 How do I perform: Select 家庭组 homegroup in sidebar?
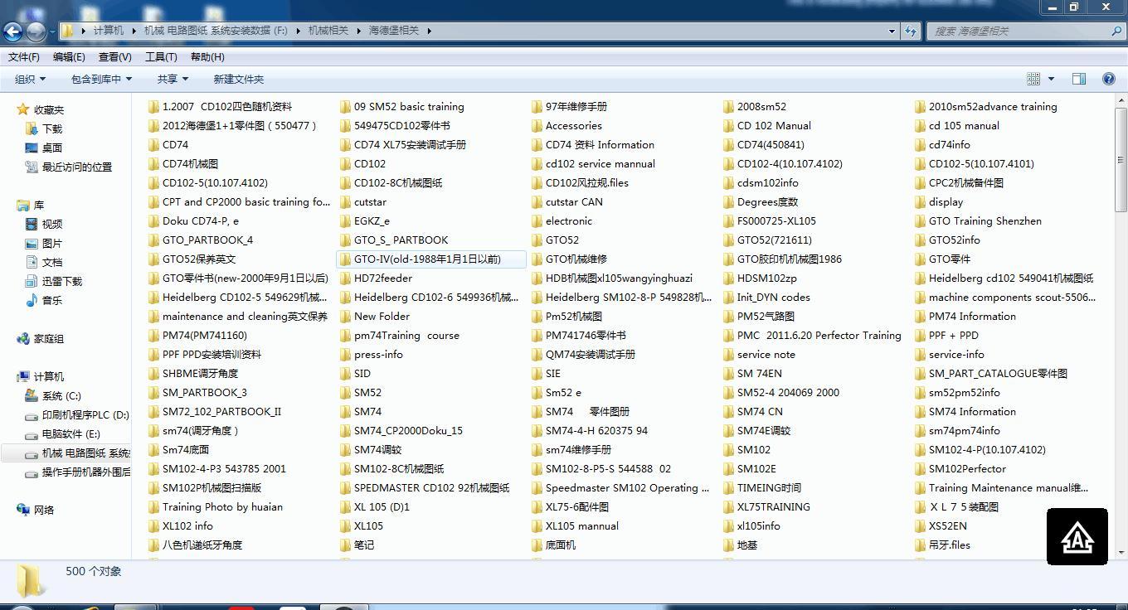point(40,338)
